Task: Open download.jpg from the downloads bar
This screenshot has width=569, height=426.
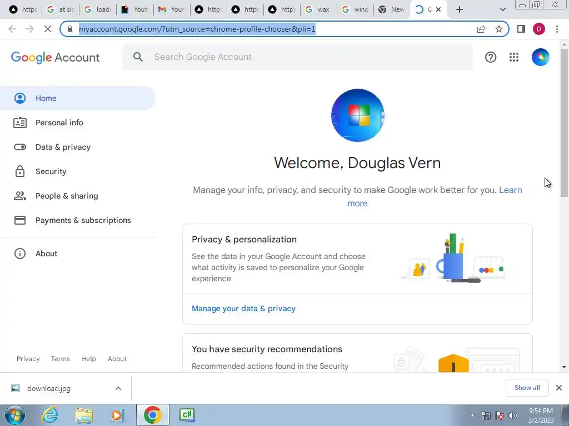Action: tap(49, 388)
